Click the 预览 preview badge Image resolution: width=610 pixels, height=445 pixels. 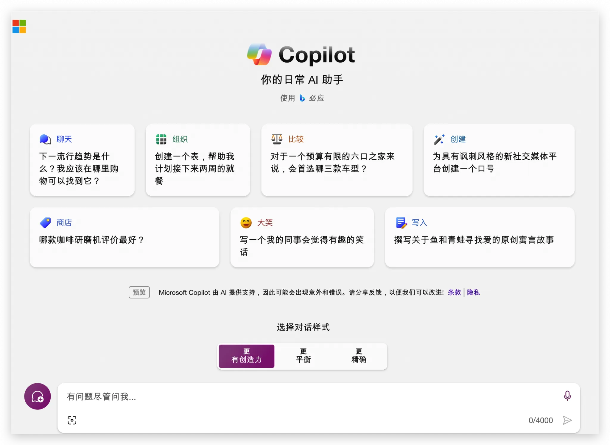pyautogui.click(x=139, y=292)
